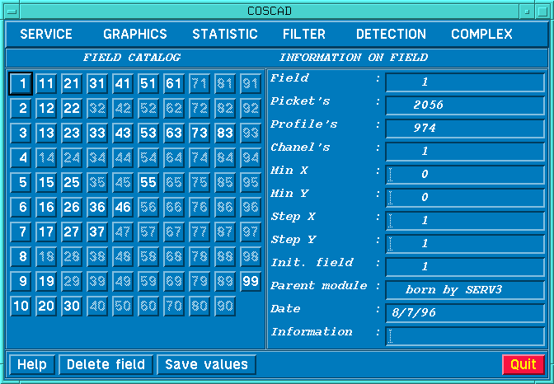
Task: Select field 1 in the catalog
Action: tap(22, 83)
